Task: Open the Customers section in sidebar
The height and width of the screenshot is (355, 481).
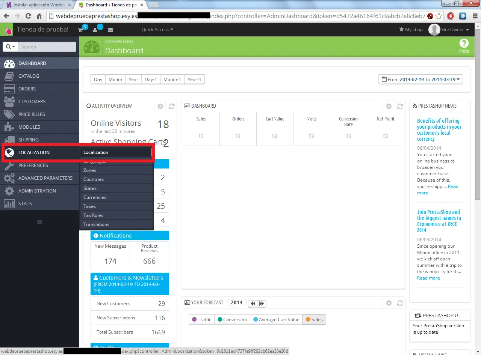Action: click(39, 101)
